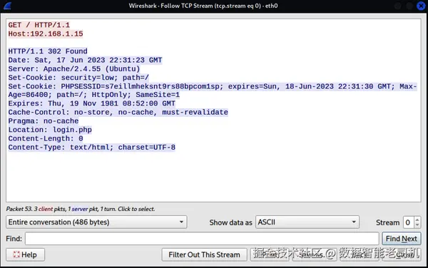
Task: Select the HTTP/1.1 302 Found line
Action: [48, 51]
